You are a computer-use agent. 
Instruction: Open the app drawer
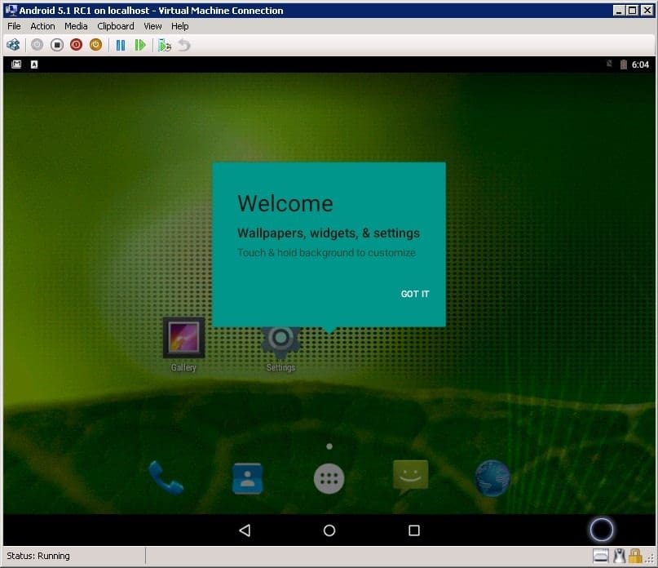tap(329, 478)
